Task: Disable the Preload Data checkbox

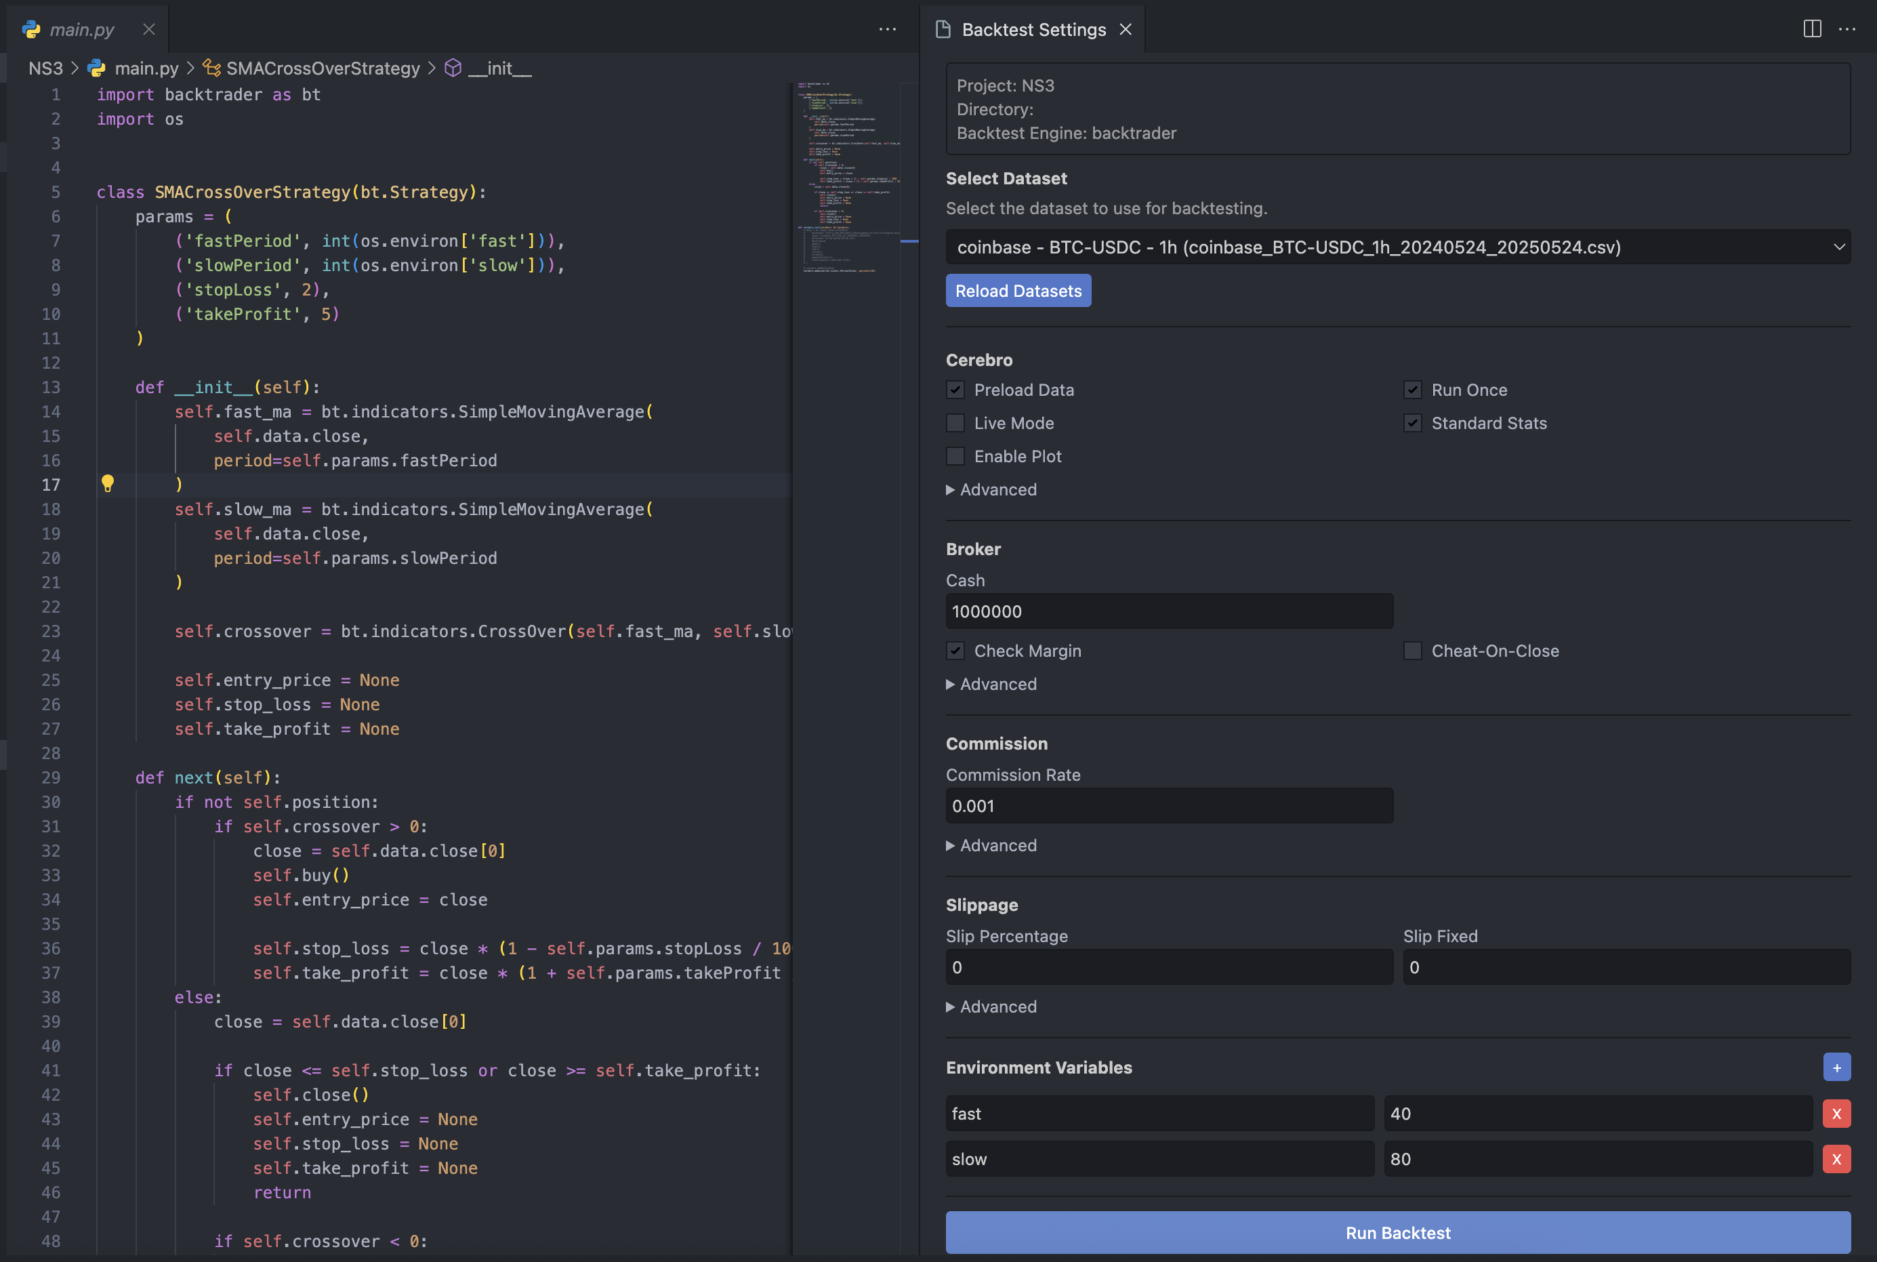Action: click(x=955, y=390)
